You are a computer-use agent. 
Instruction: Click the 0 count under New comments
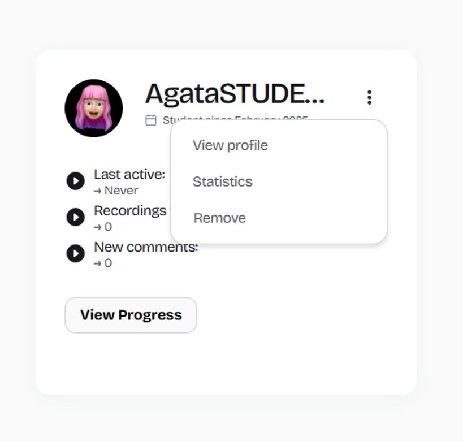click(x=108, y=263)
